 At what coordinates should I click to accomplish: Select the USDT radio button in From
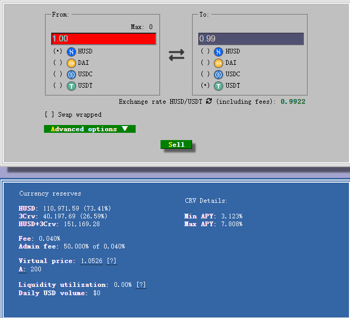57,86
